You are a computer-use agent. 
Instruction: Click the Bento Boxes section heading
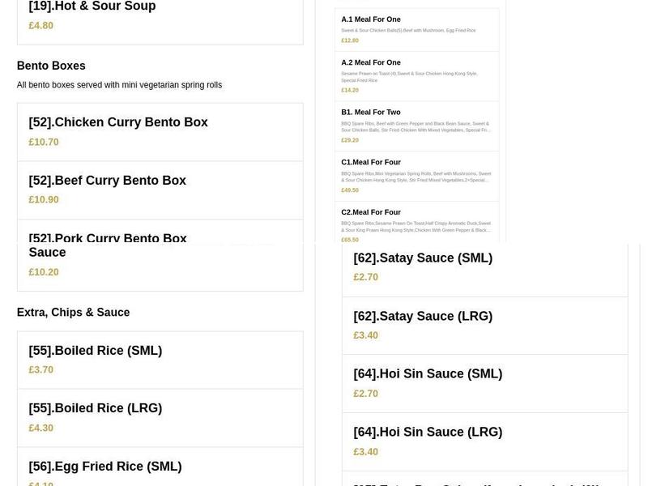click(x=51, y=66)
